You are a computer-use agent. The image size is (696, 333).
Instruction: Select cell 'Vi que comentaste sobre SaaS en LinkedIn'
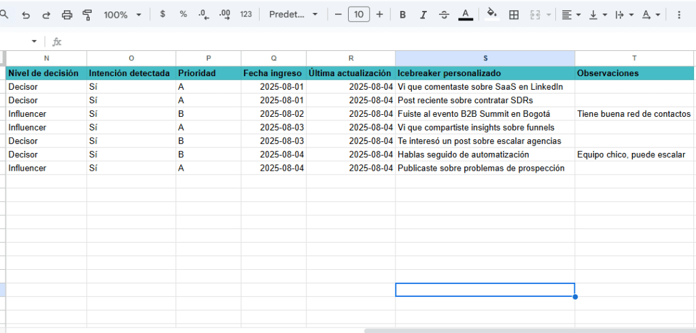(x=485, y=87)
